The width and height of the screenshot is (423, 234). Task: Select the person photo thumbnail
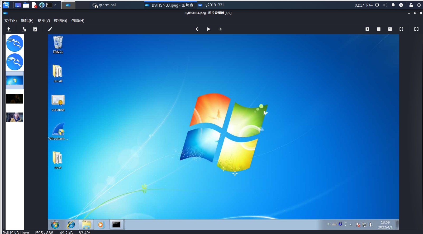pos(15,117)
